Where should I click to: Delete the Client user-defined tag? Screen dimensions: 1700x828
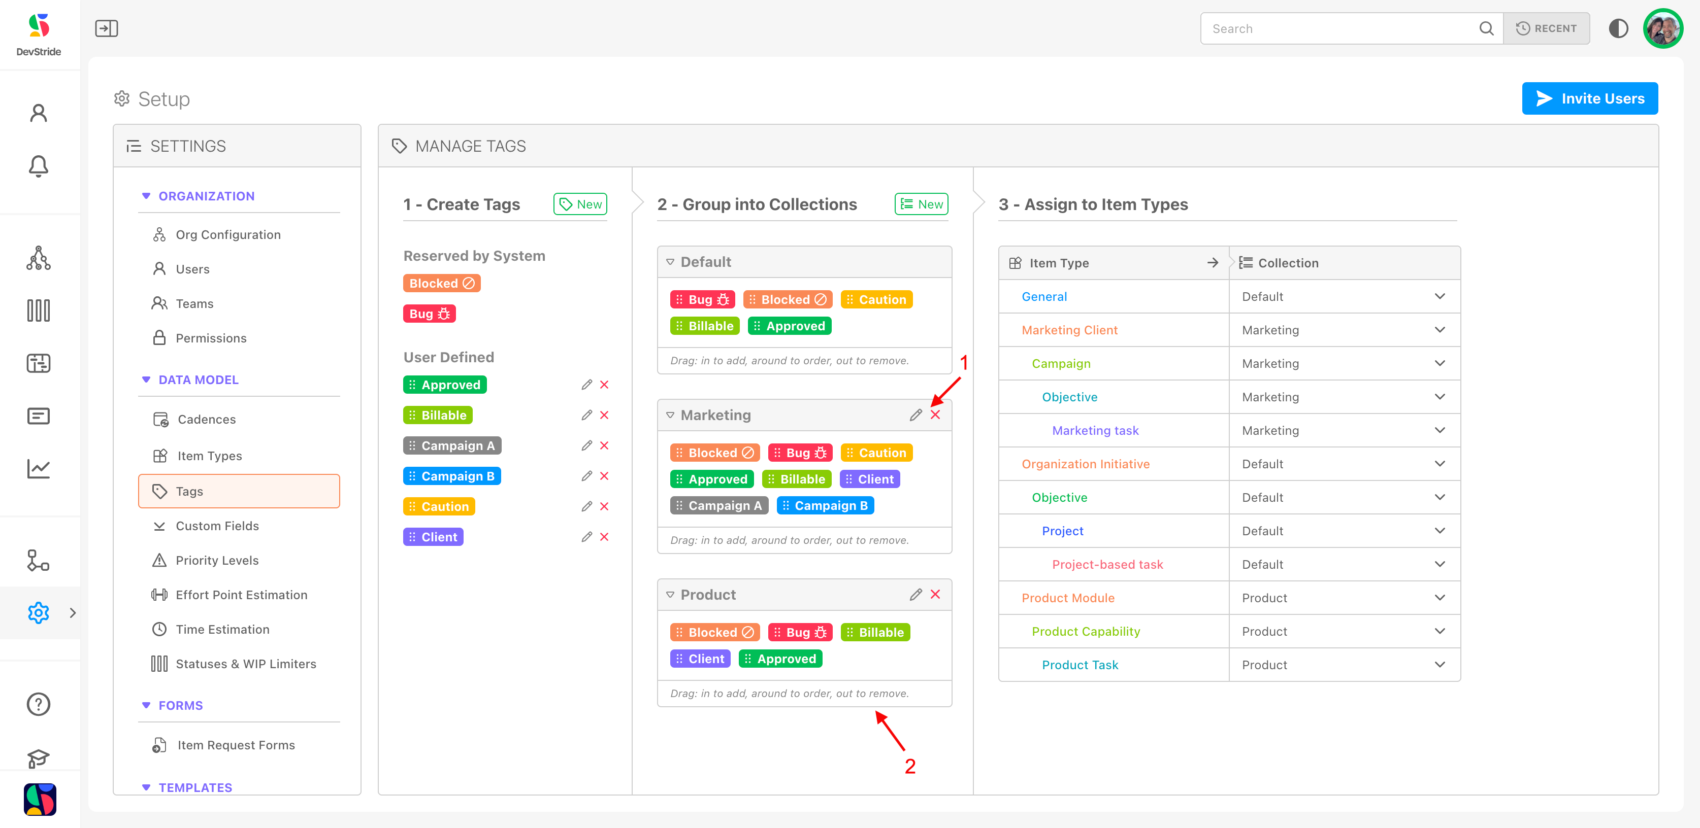[x=604, y=537]
